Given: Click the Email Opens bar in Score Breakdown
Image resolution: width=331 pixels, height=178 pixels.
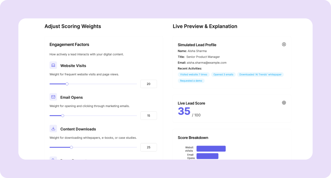Looking at the screenshot, I should tap(207, 156).
